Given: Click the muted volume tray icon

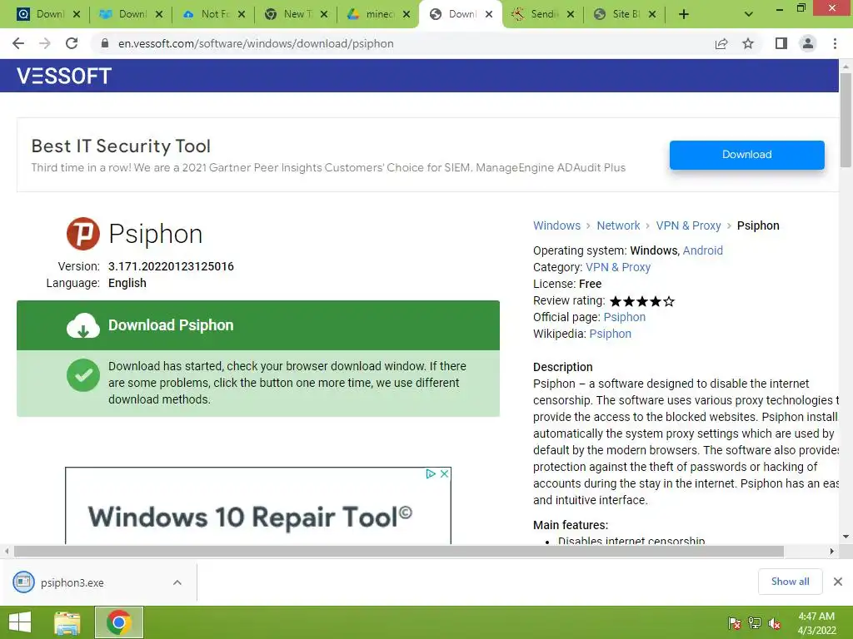Looking at the screenshot, I should [775, 623].
